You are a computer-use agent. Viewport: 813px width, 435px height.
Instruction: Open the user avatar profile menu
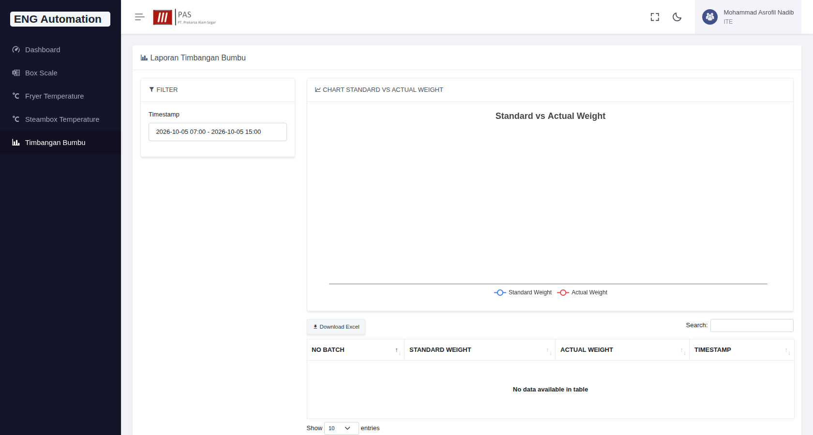point(710,17)
